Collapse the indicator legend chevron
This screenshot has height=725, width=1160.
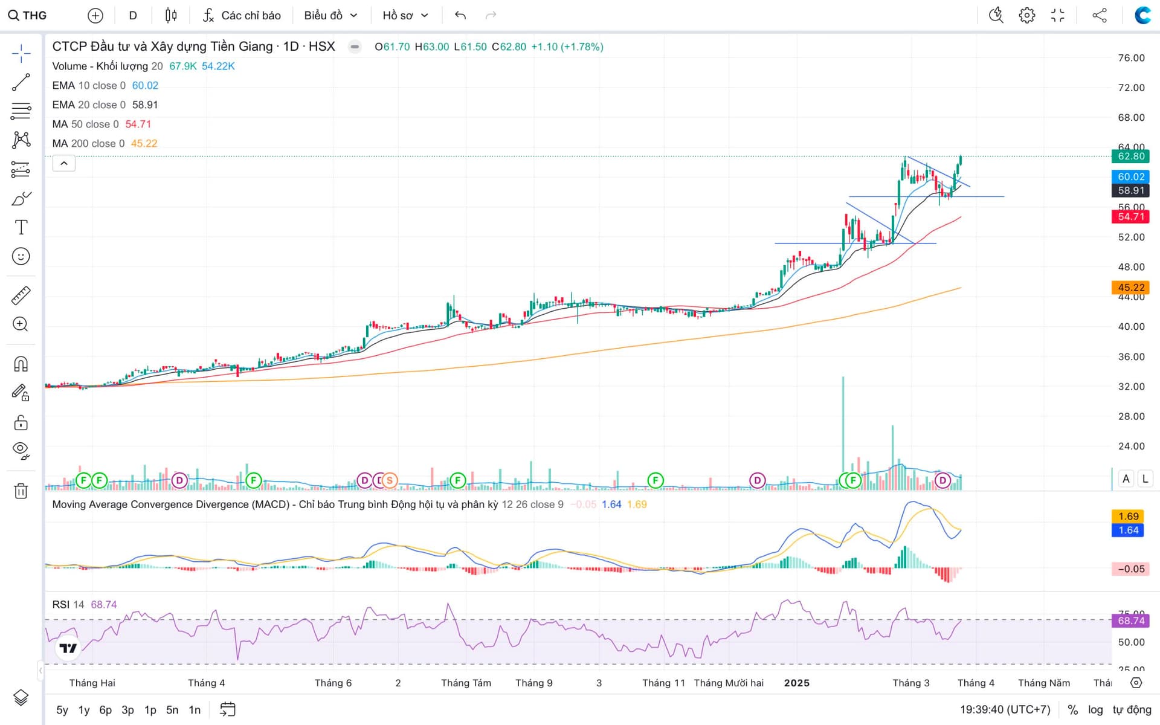click(x=64, y=163)
